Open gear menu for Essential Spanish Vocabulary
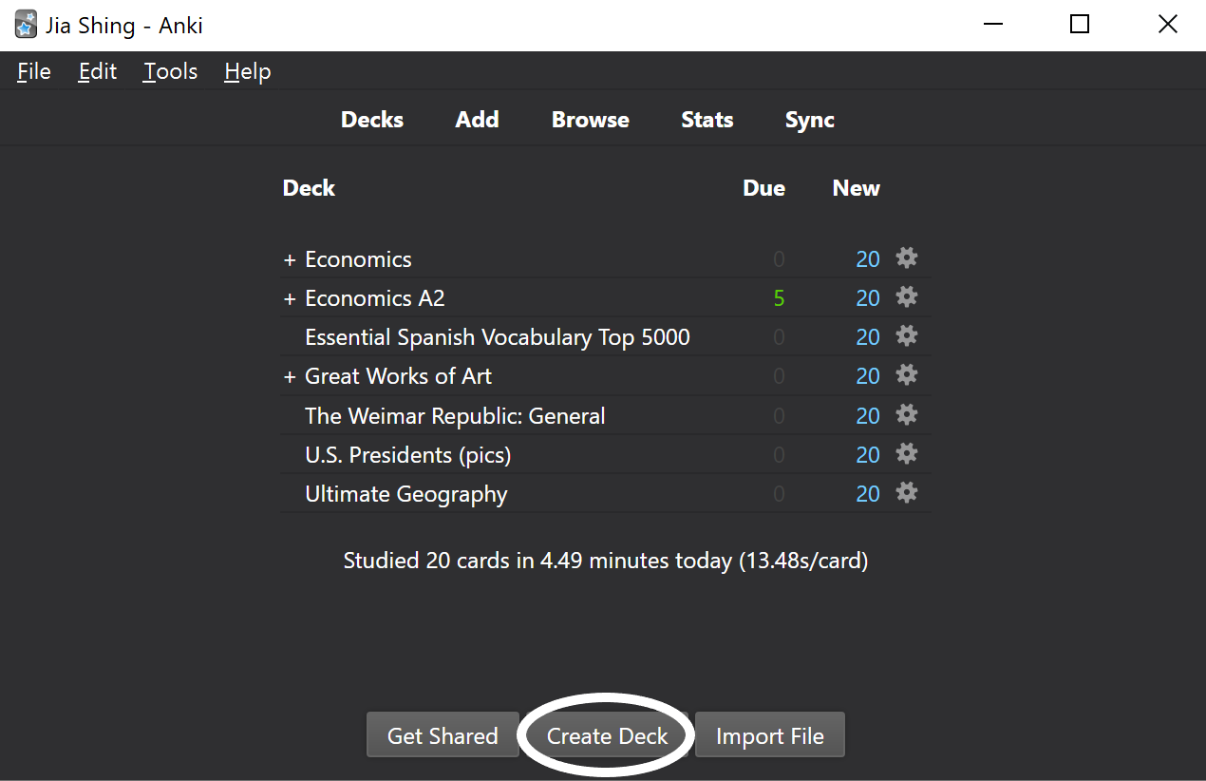 (x=907, y=336)
